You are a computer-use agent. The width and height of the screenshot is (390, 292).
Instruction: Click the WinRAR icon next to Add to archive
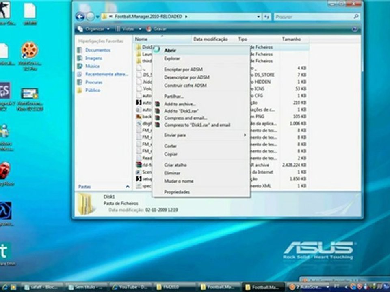pyautogui.click(x=158, y=104)
